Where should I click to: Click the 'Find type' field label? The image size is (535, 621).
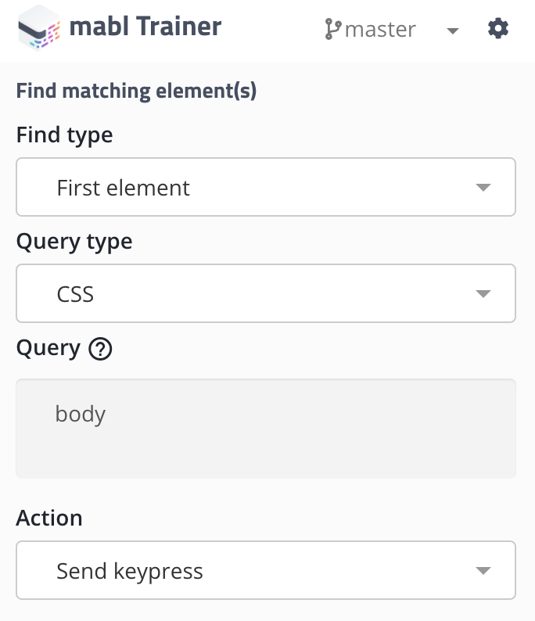point(64,135)
